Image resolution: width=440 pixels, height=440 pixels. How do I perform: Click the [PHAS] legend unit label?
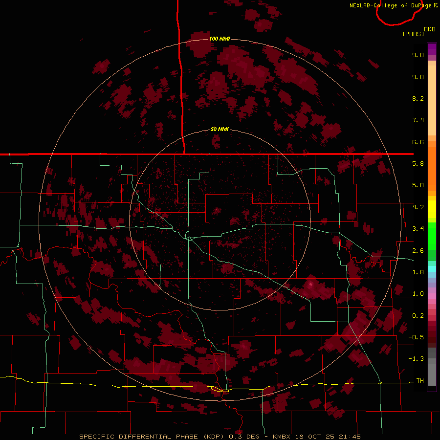[413, 34]
